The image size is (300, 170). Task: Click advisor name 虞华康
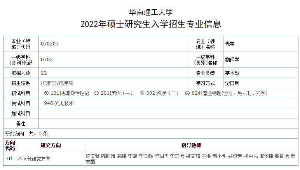(266, 156)
